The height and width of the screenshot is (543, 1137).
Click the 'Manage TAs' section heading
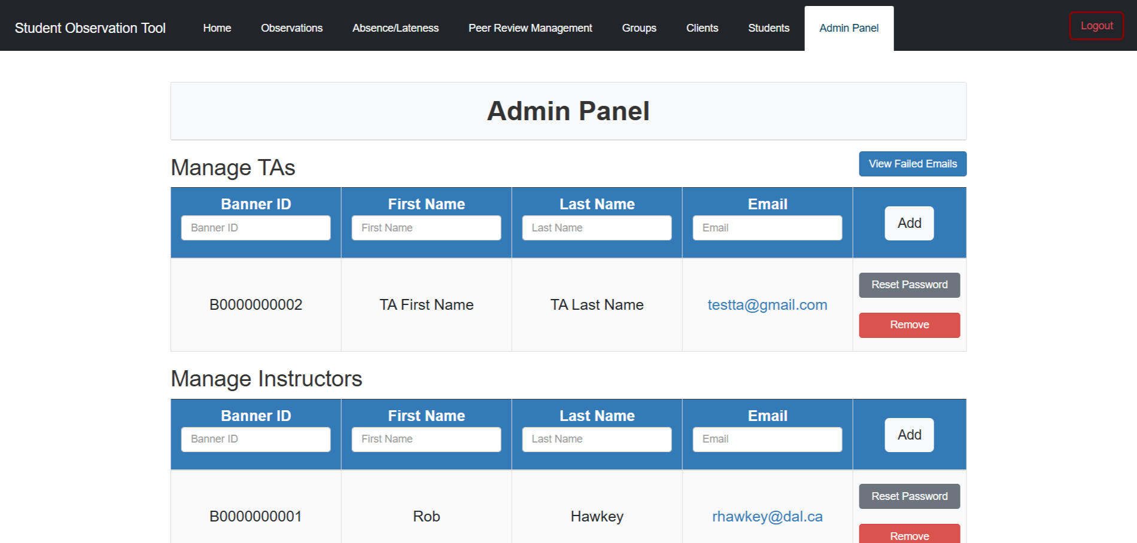tap(233, 168)
